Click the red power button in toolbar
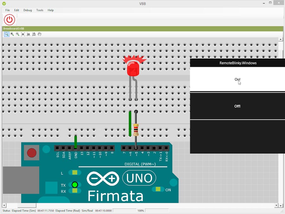Screen dimensions: 285x214 coord(9,20)
